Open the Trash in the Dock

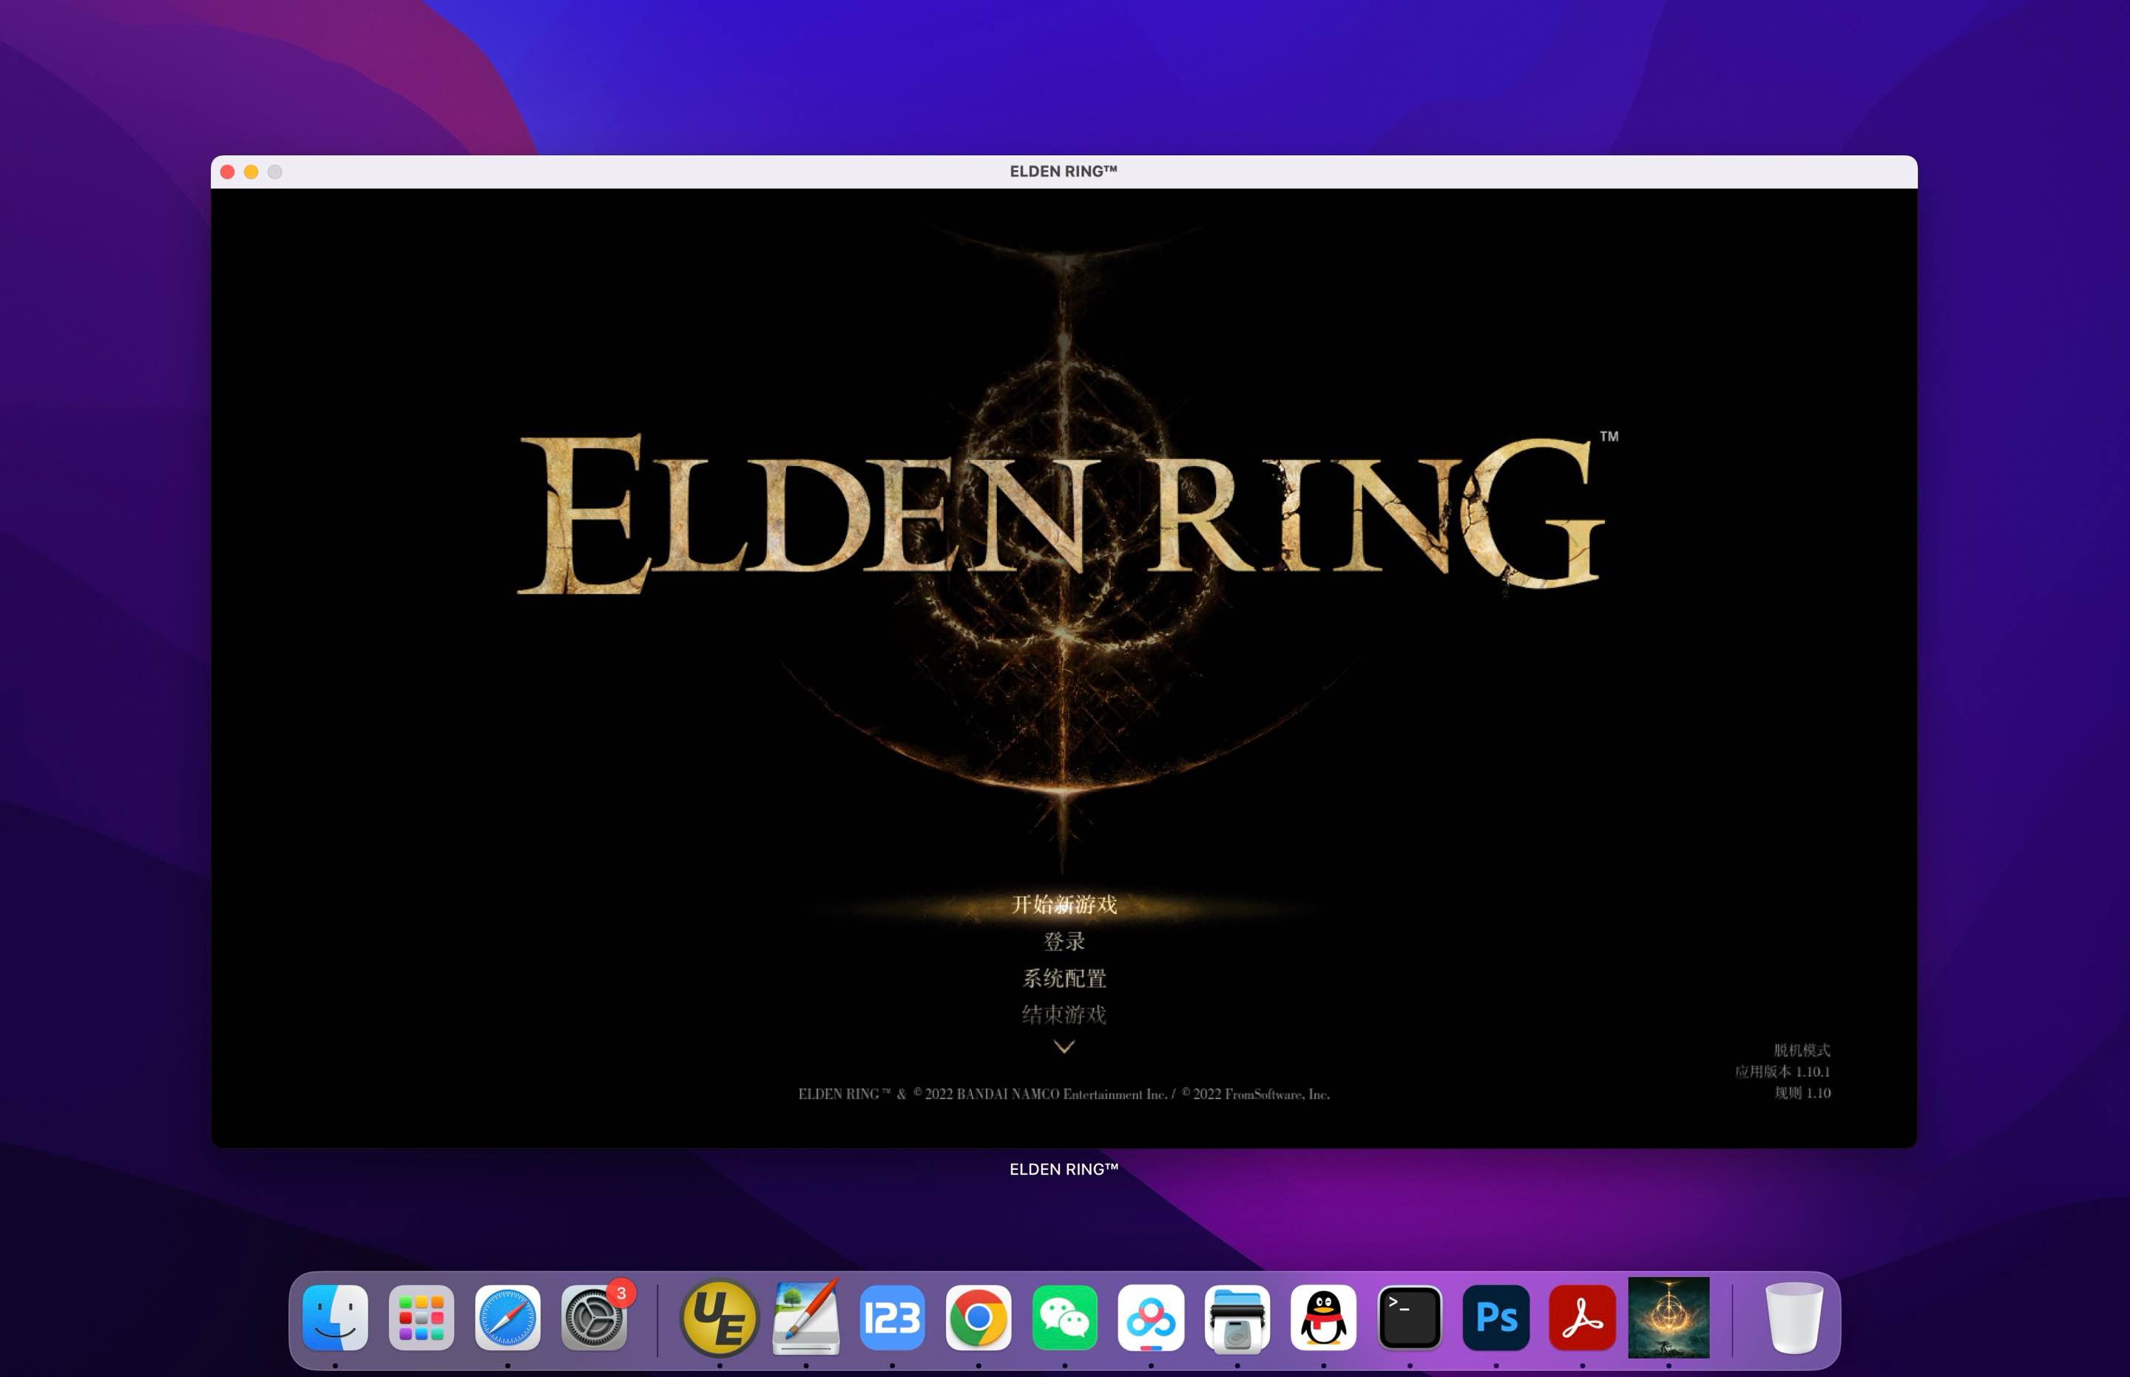[1793, 1318]
